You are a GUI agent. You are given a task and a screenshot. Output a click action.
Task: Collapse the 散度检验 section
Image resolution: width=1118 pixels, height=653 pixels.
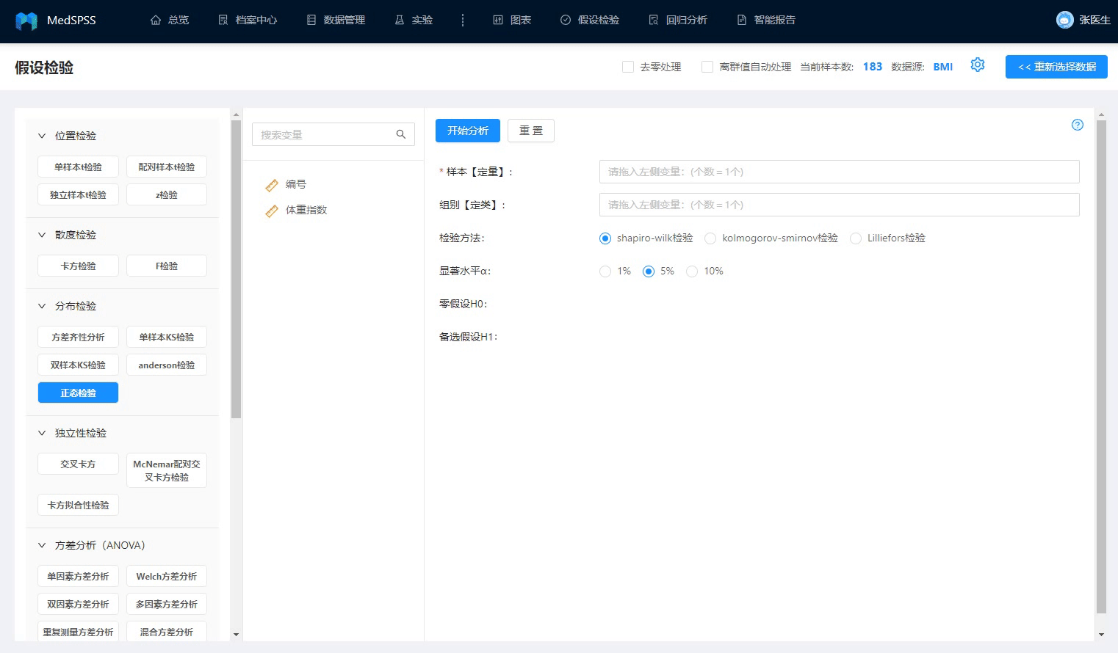click(42, 235)
